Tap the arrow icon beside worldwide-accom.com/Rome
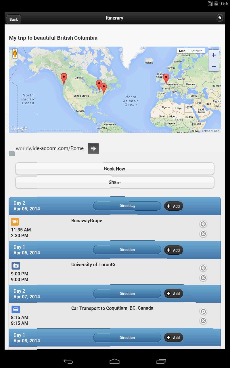230x368 pixels. coord(93,148)
